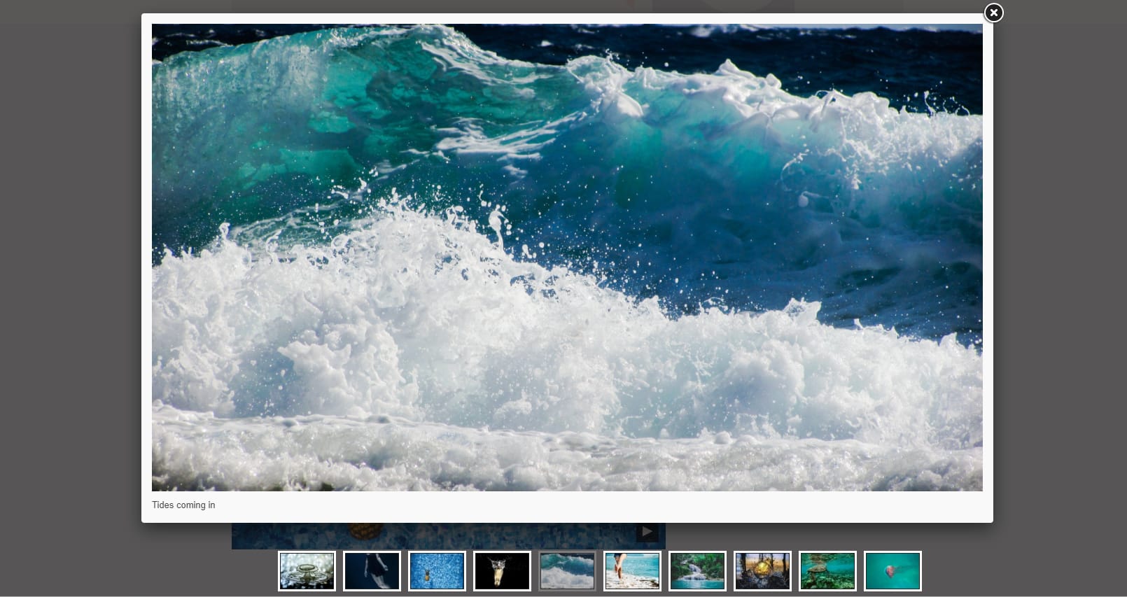Open the jungle waterfall thumbnail
This screenshot has width=1127, height=597.
tap(697, 571)
